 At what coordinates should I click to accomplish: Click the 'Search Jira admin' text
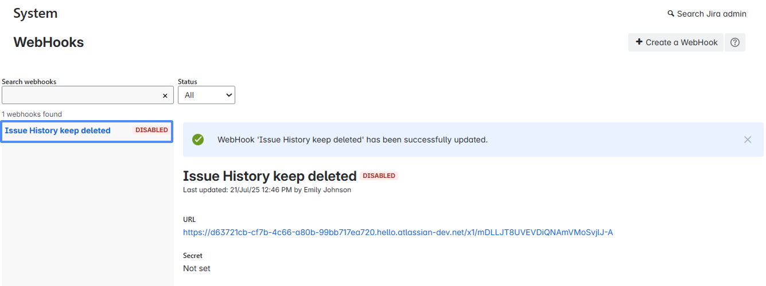711,14
